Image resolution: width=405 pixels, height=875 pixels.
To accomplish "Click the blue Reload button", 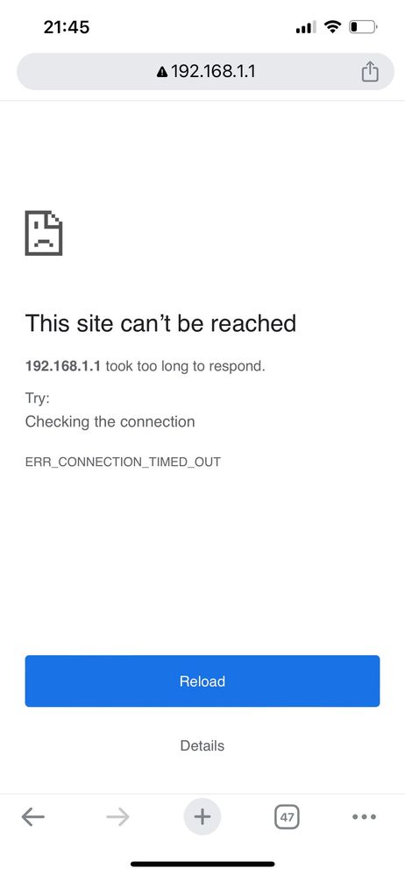I will click(202, 681).
